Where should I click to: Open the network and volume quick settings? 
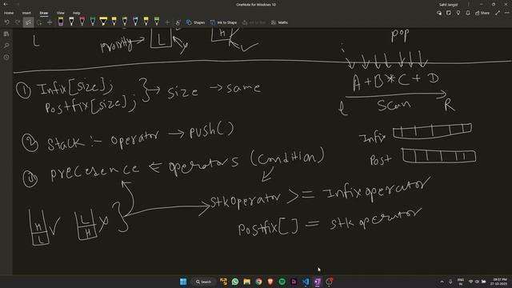477,282
